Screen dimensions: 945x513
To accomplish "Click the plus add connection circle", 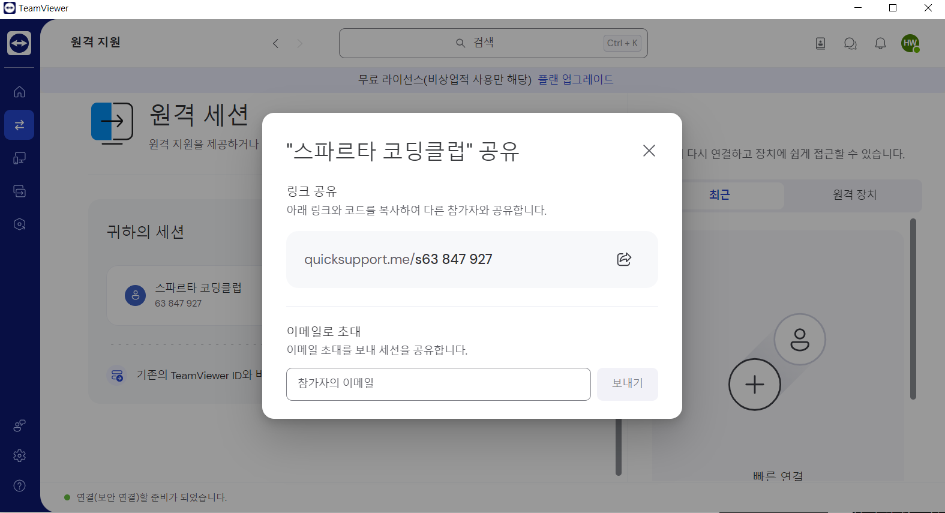I will (x=754, y=385).
